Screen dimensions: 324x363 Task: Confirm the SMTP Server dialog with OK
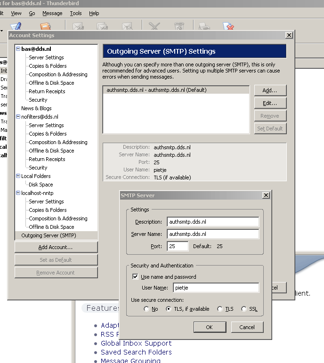pyautogui.click(x=210, y=327)
